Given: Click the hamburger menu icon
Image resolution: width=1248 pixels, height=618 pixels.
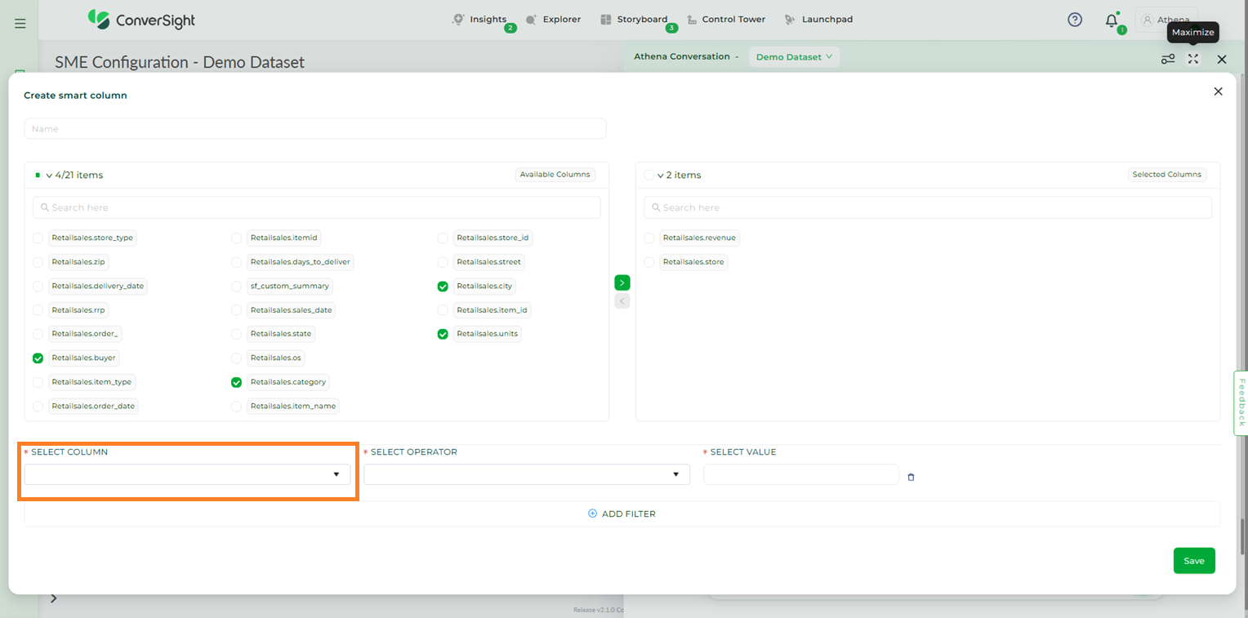Looking at the screenshot, I should pyautogui.click(x=20, y=24).
